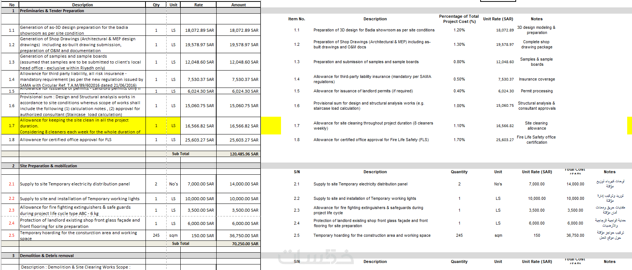This screenshot has width=632, height=270.
Task: Click the '25,603.27' unit rate without SAR suffix
Action: 505,140
